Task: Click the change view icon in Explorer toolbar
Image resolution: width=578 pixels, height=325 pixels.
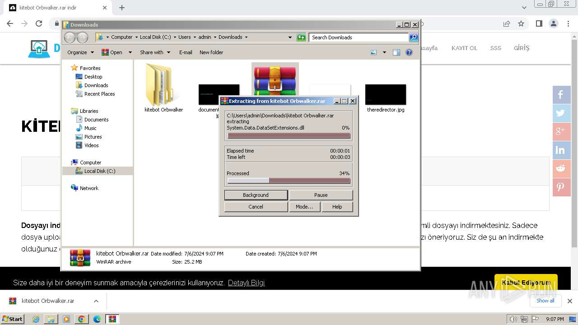Action: [373, 52]
